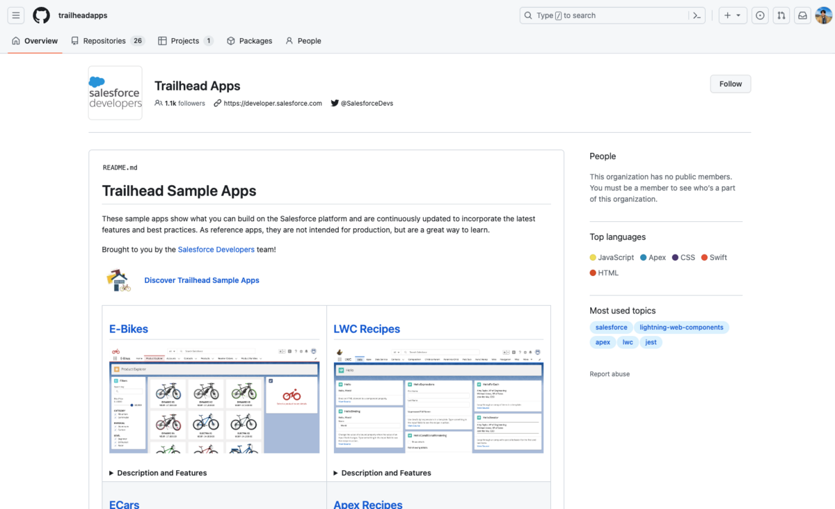Click the Repositories count badge 26
The width and height of the screenshot is (835, 509).
(x=138, y=41)
